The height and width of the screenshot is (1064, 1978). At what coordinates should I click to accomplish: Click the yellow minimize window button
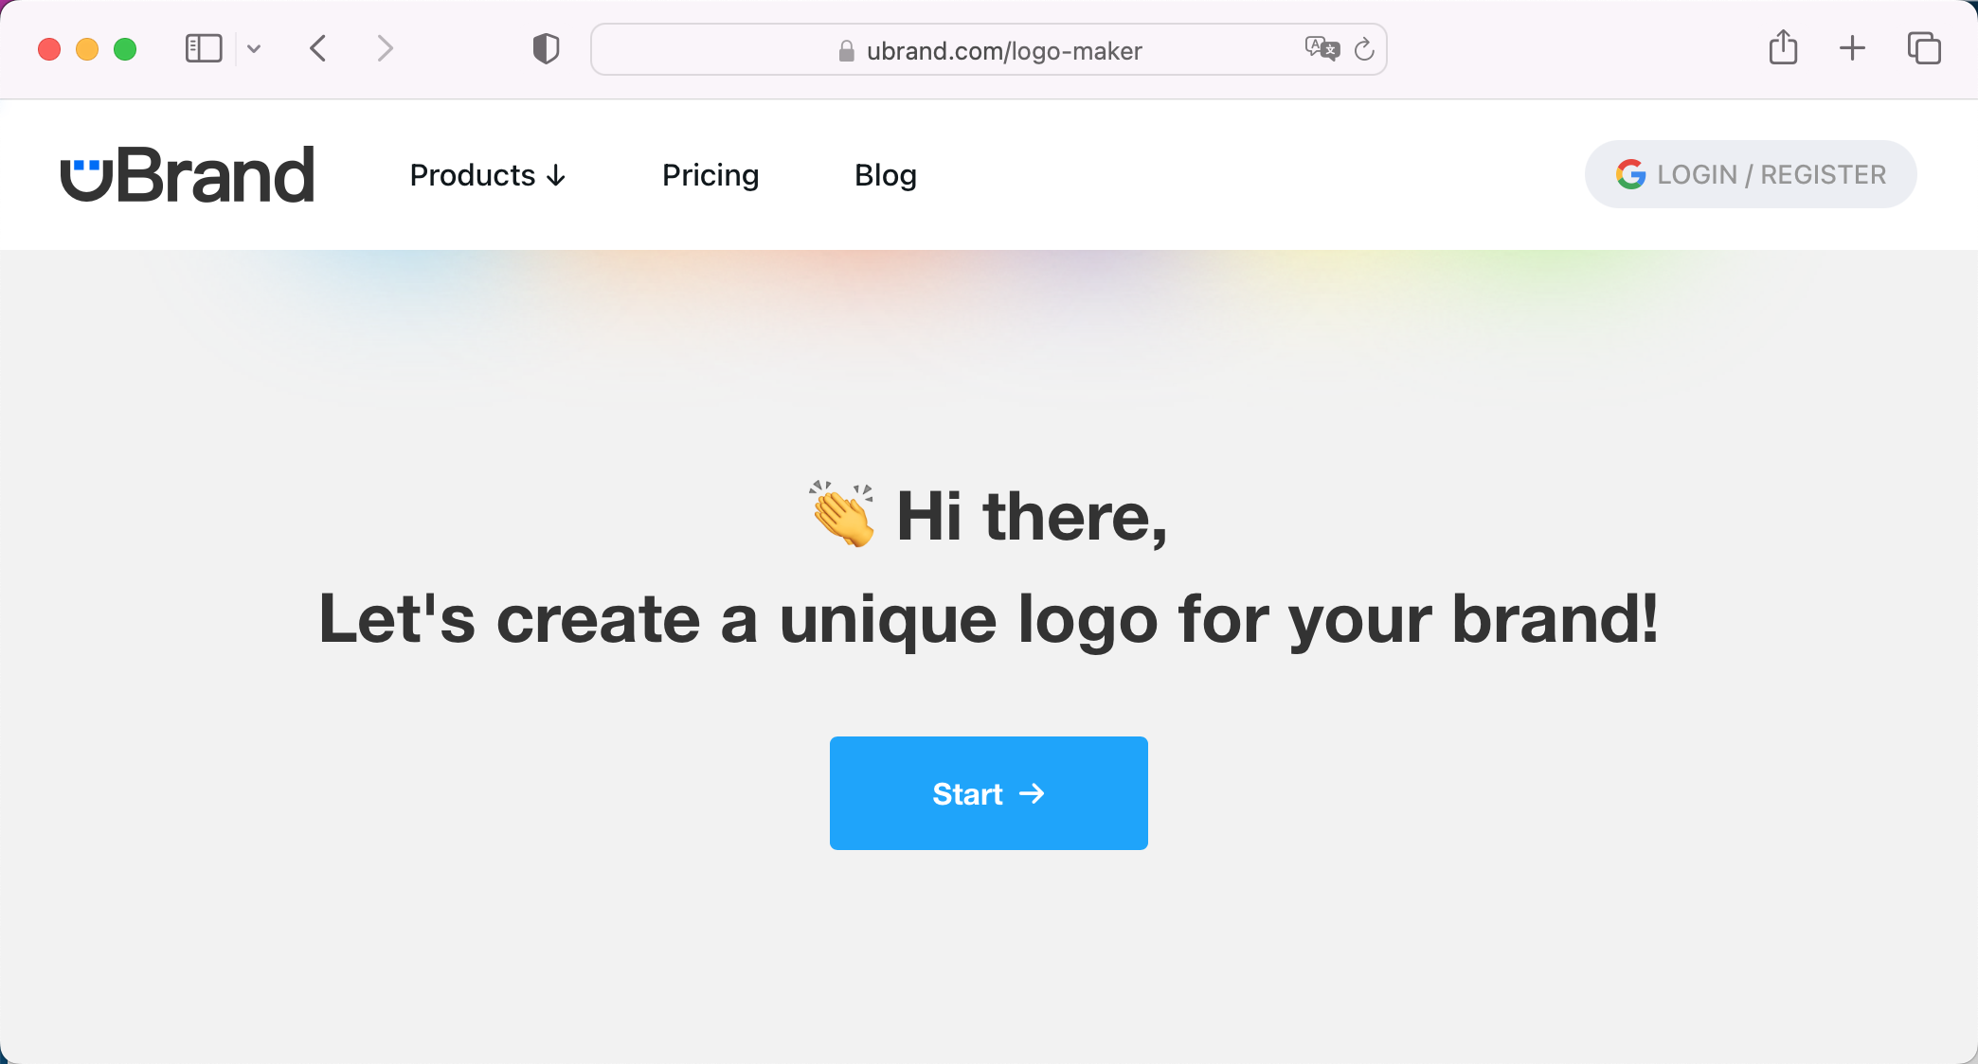(87, 49)
